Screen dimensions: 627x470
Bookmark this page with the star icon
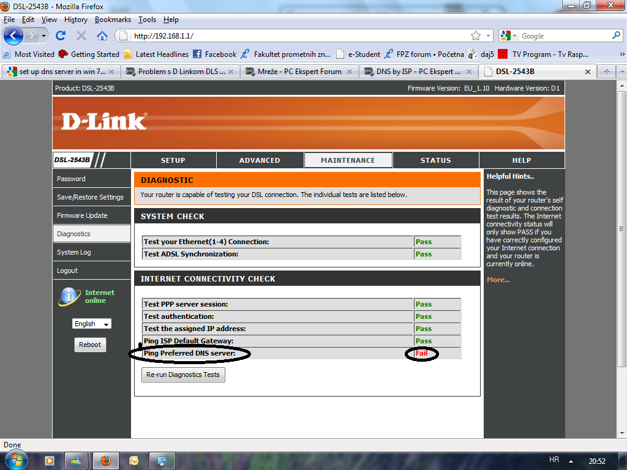tap(475, 36)
